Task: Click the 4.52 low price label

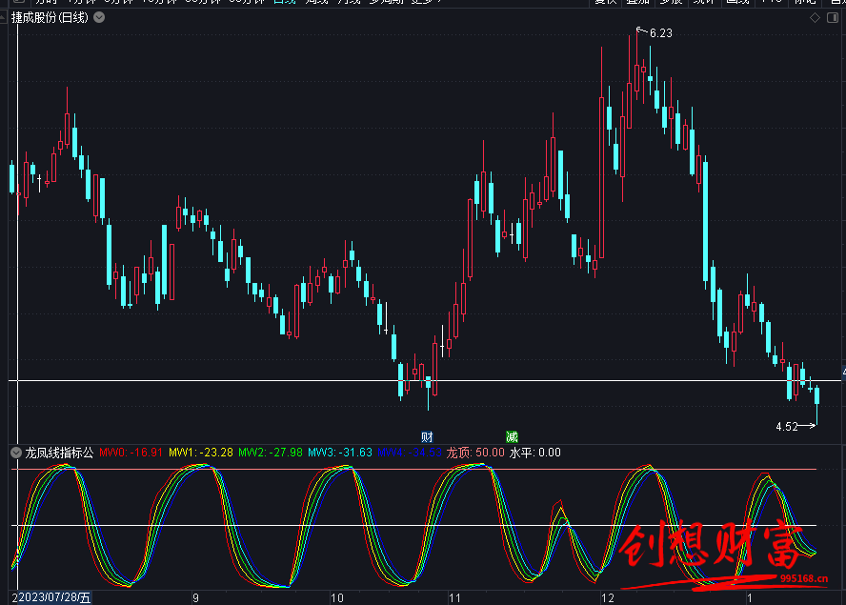Action: [787, 427]
